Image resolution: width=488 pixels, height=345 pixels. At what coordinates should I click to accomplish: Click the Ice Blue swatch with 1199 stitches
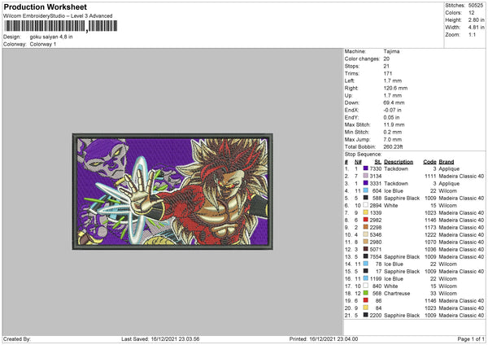click(366, 278)
